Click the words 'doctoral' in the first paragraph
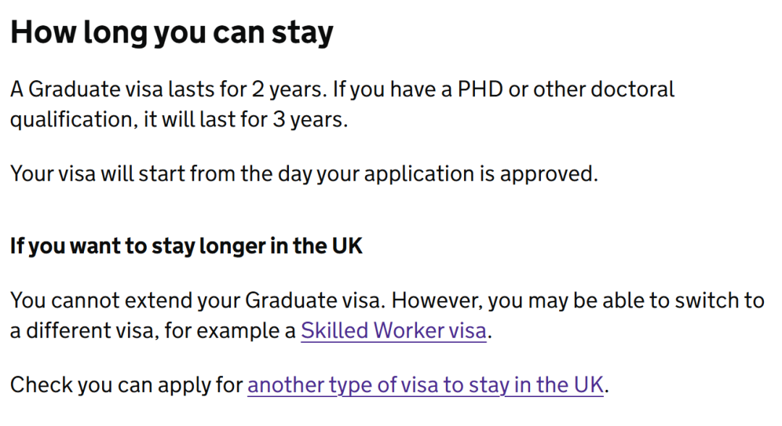 (632, 90)
